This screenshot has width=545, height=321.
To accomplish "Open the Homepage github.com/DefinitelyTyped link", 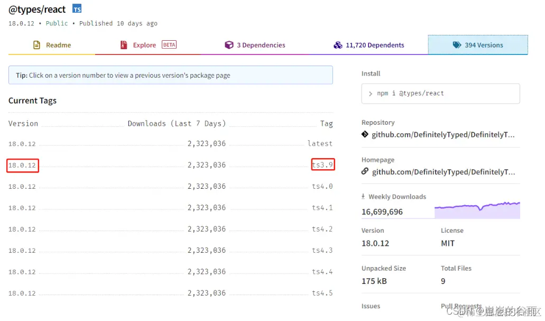I will tap(443, 172).
